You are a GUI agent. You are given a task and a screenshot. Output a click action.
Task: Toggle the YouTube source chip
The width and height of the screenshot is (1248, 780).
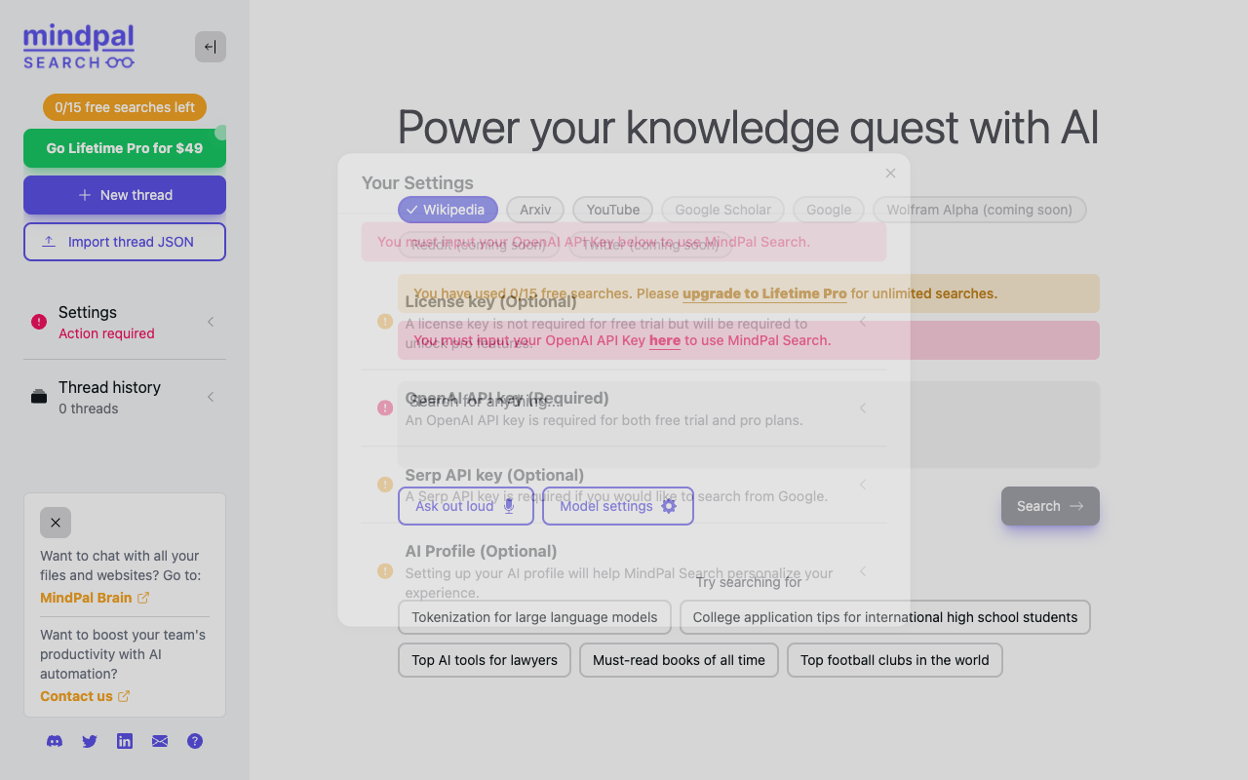613,210
